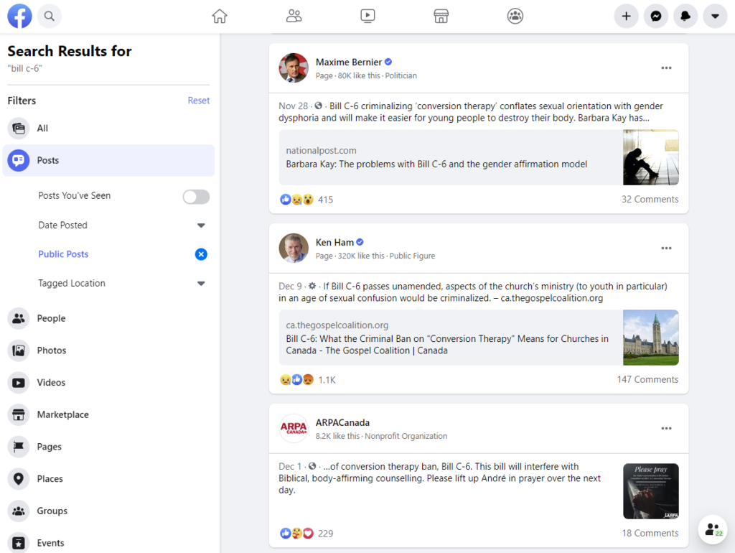Select the Places filter
Image resolution: width=735 pixels, height=553 pixels.
click(x=108, y=479)
